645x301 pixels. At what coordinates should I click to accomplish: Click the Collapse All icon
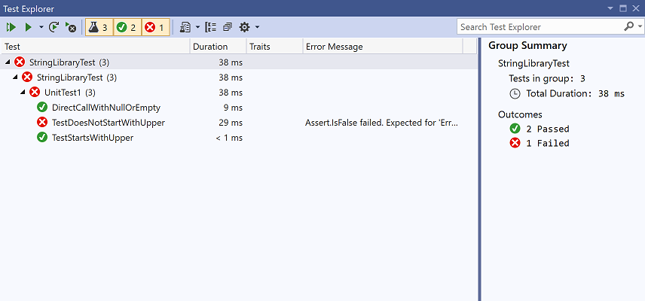[228, 27]
